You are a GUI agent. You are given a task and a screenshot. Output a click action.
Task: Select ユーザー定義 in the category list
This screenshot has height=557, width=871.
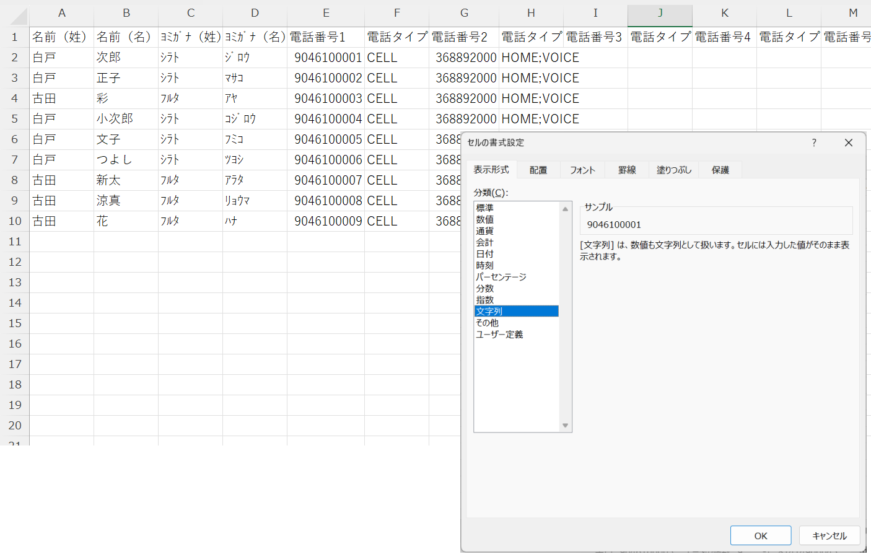coord(516,334)
